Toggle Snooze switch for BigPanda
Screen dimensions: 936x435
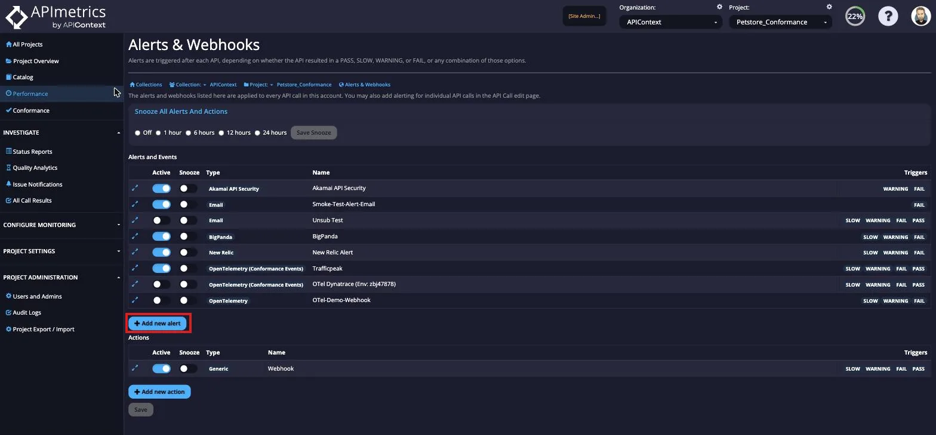click(188, 237)
